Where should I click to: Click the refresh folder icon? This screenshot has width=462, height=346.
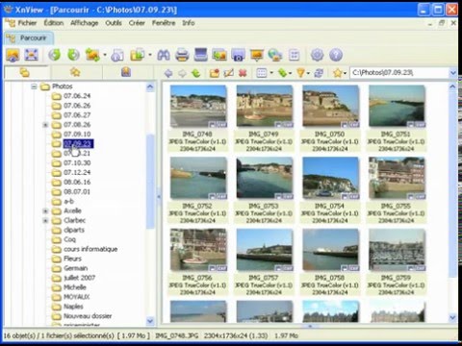pyautogui.click(x=319, y=73)
